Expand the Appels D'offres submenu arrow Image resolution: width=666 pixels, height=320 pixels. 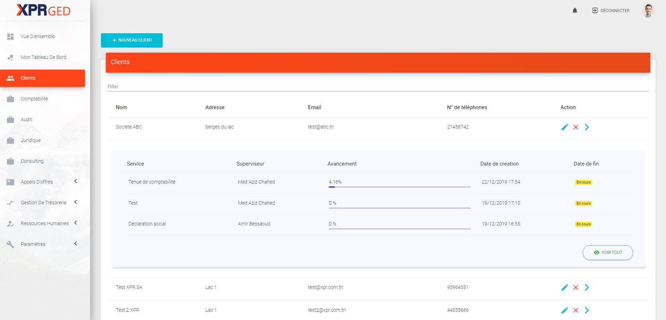pos(76,181)
